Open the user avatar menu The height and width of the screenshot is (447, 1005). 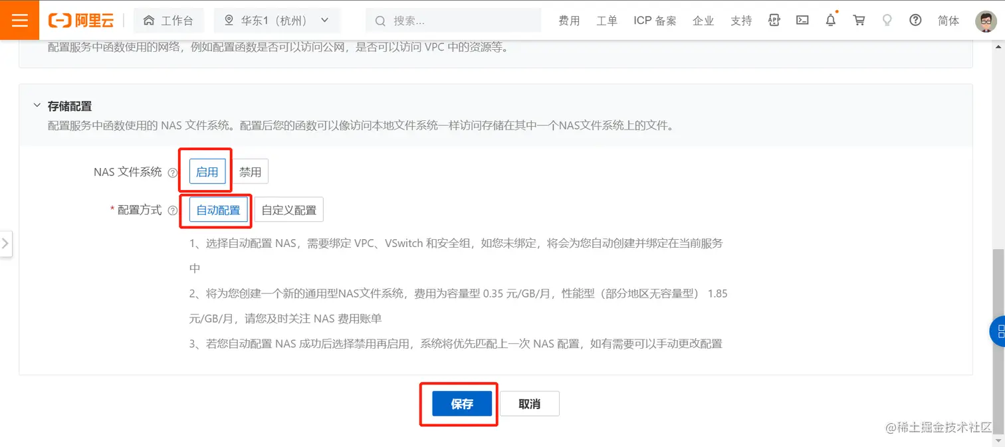pos(986,21)
